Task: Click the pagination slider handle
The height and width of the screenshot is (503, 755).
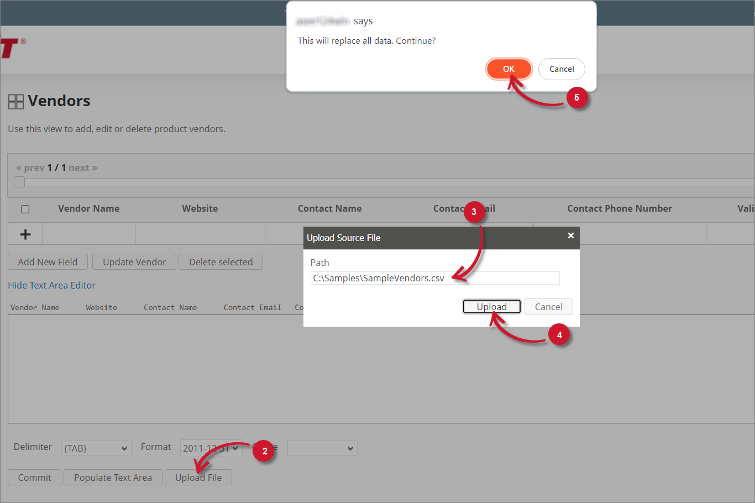Action: click(19, 182)
